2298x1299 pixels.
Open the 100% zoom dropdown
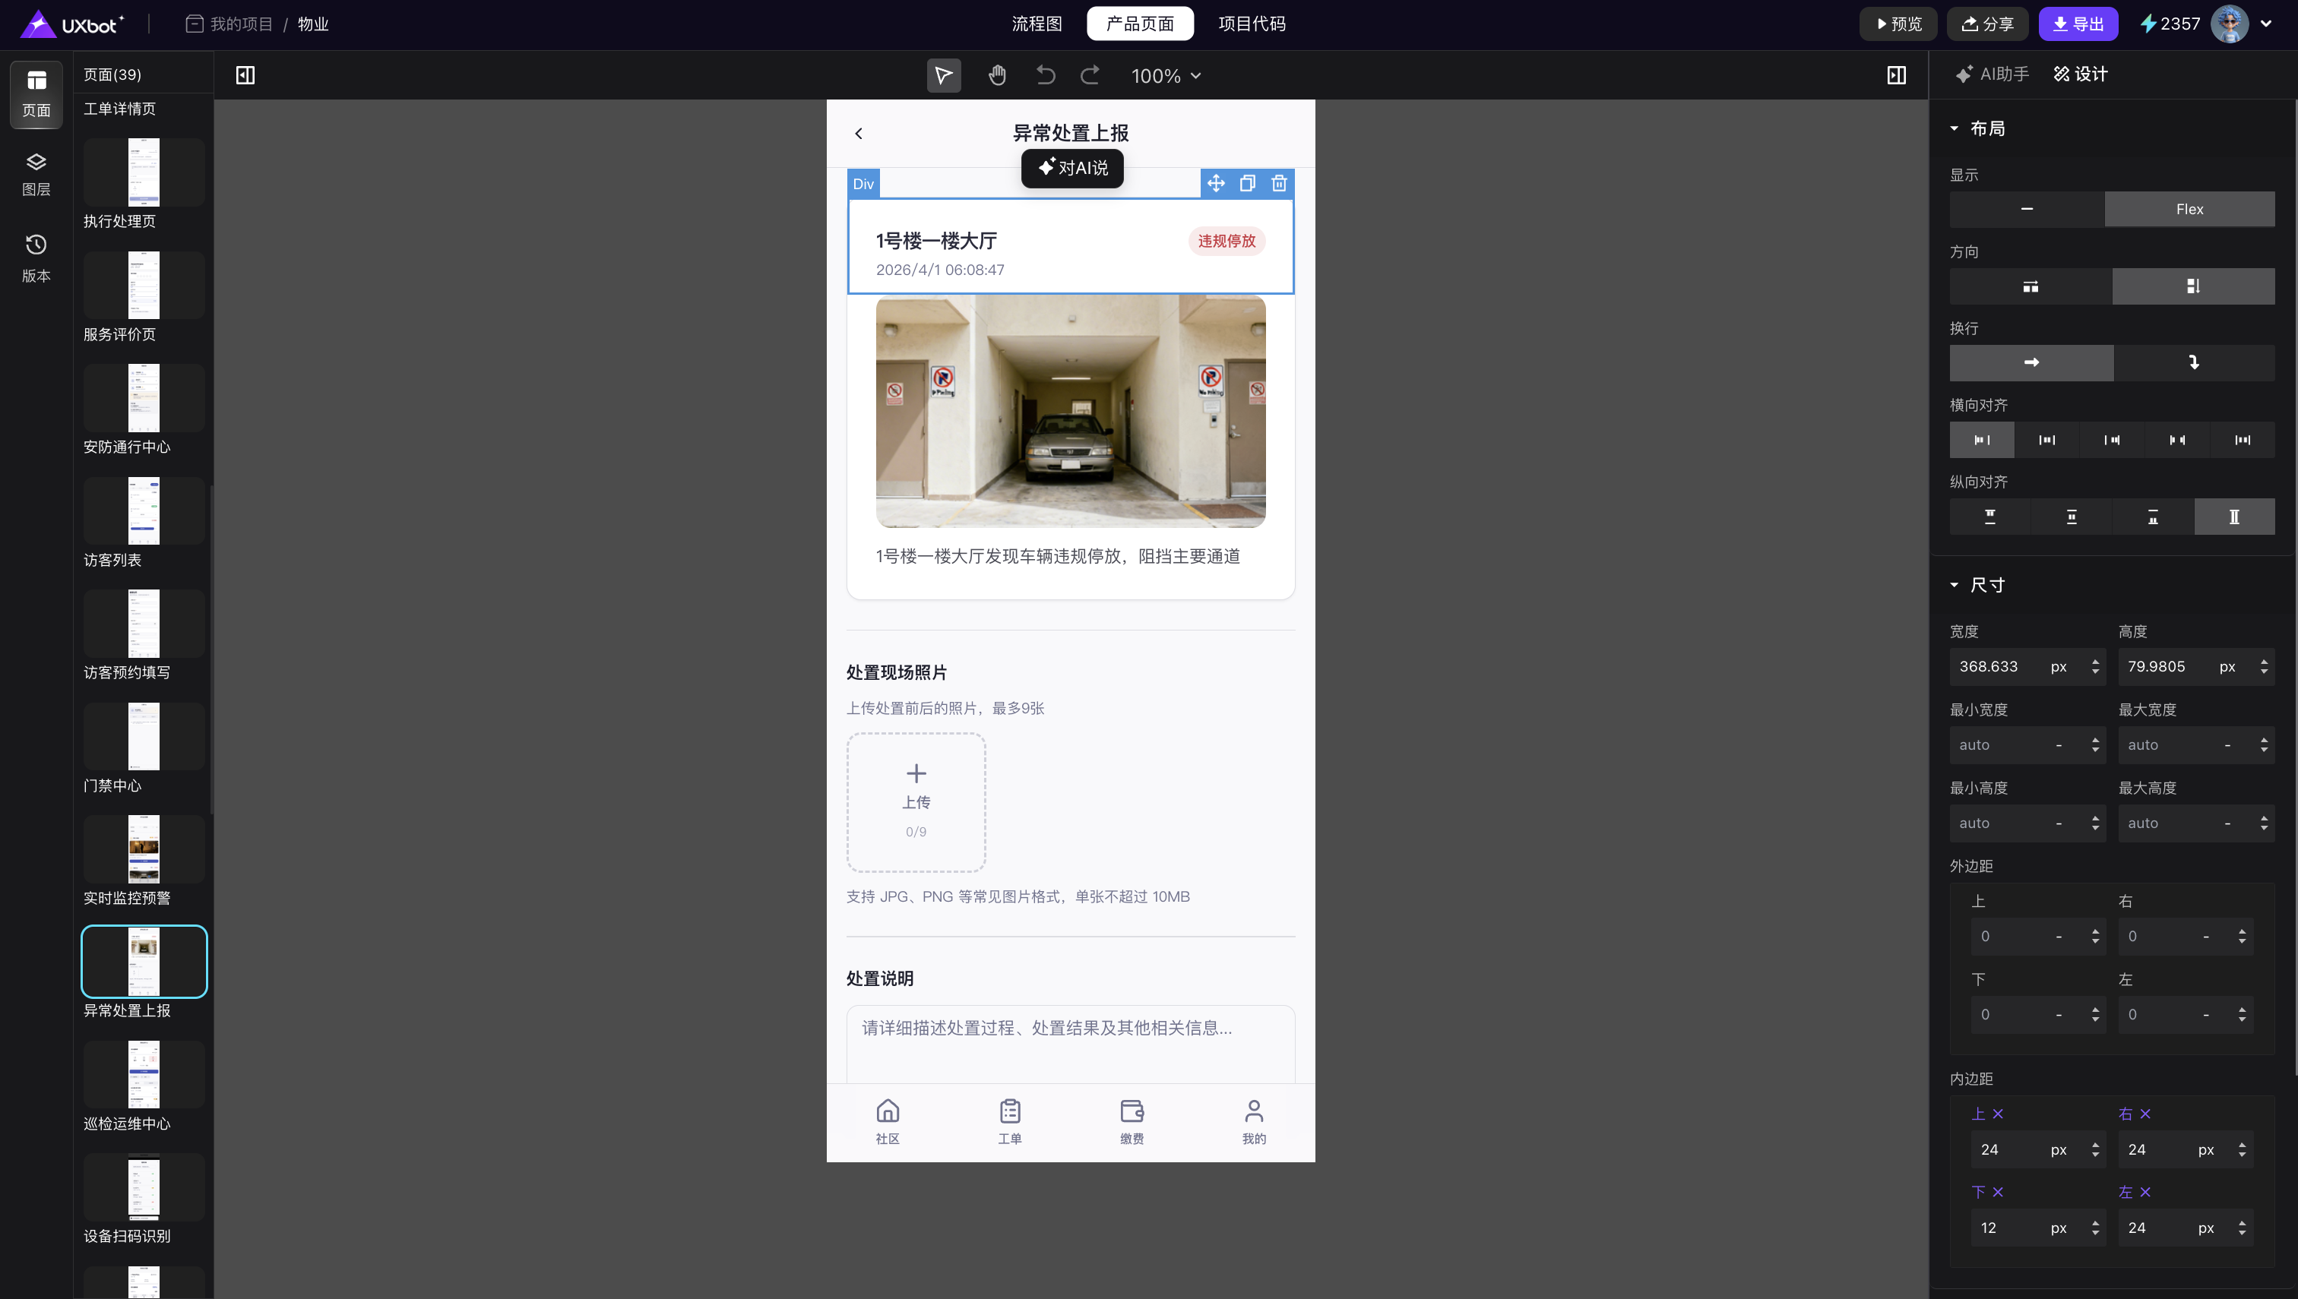(1166, 76)
